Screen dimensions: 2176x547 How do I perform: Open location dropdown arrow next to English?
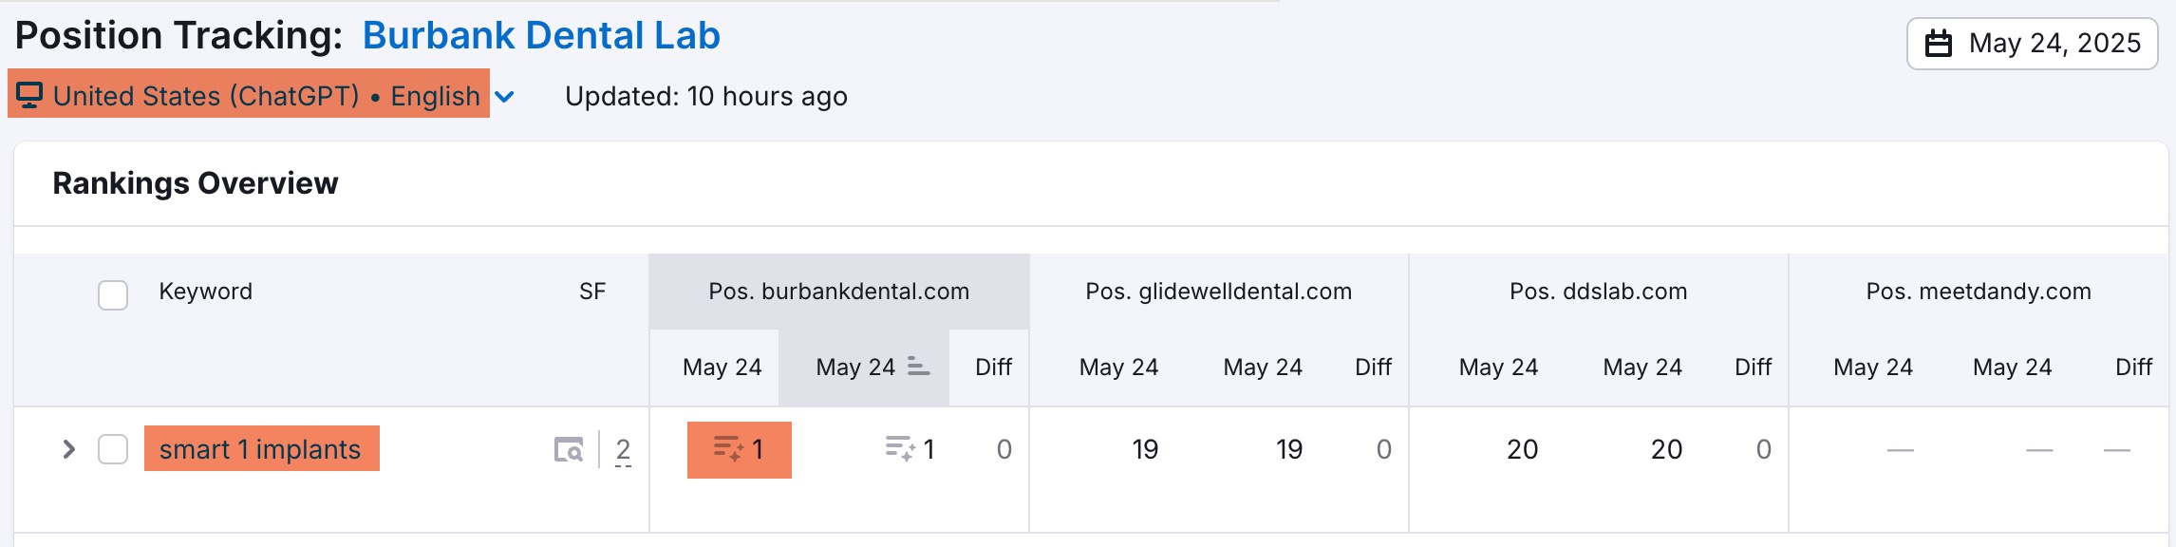505,97
